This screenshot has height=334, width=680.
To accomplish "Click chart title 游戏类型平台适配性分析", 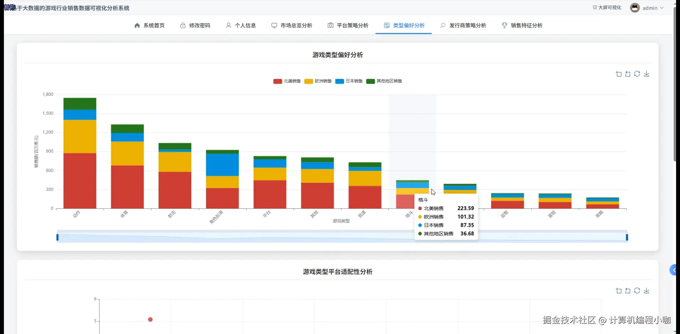I will point(338,272).
